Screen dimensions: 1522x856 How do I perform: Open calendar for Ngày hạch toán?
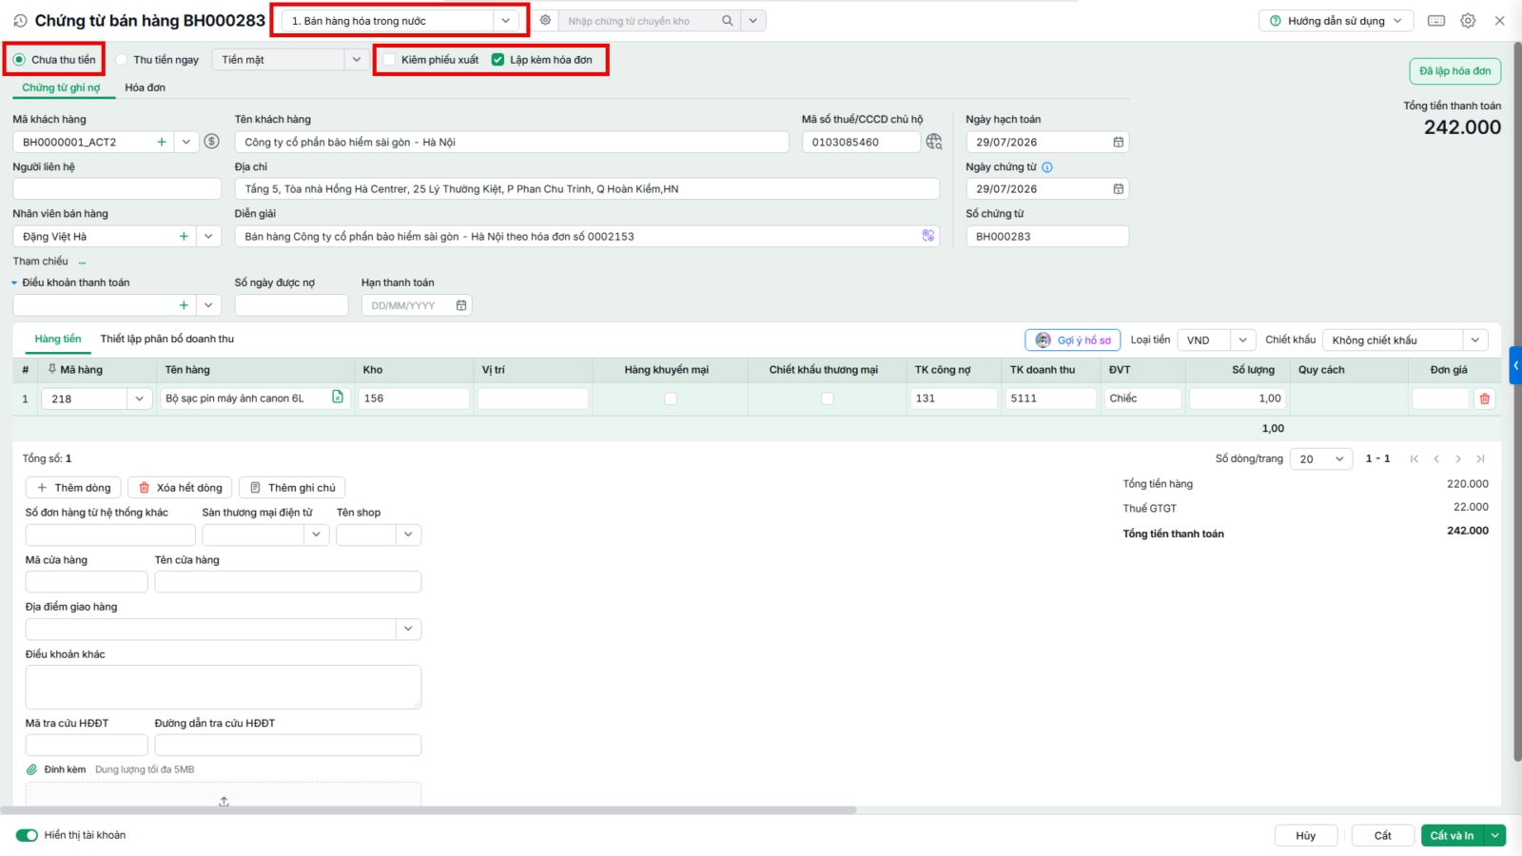tap(1119, 142)
